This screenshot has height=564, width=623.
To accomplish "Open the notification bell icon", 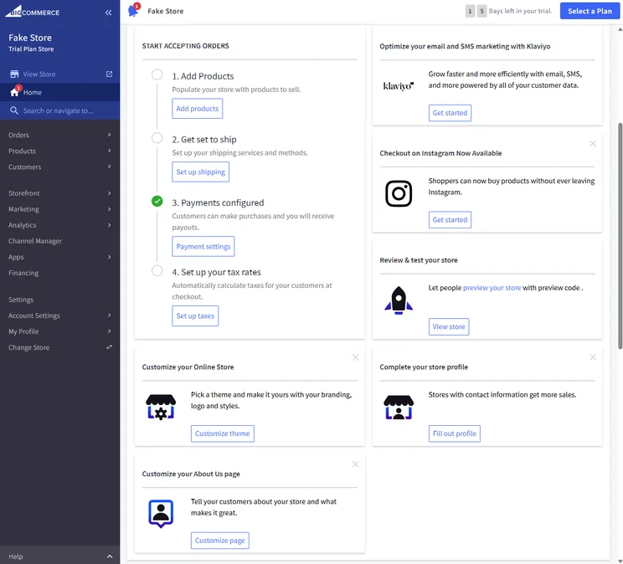I will (x=134, y=10).
